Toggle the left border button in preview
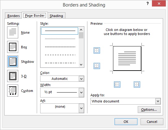Viewport: 168px width, 130px height. point(117,84)
